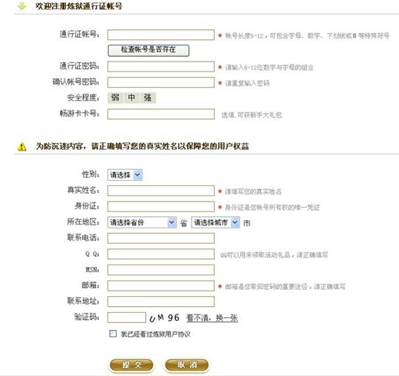Click the yellow warning triangle icon
The image size is (399, 376).
point(21,146)
